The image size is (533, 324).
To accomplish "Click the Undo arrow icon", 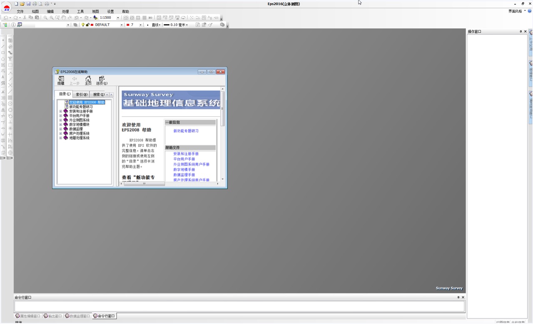I will point(6,17).
